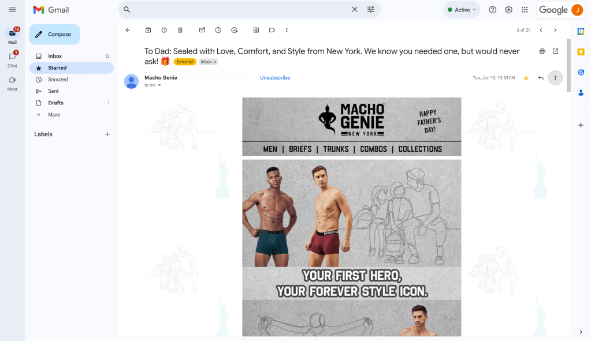Click the reply arrow icon
591x341 pixels.
[541, 78]
